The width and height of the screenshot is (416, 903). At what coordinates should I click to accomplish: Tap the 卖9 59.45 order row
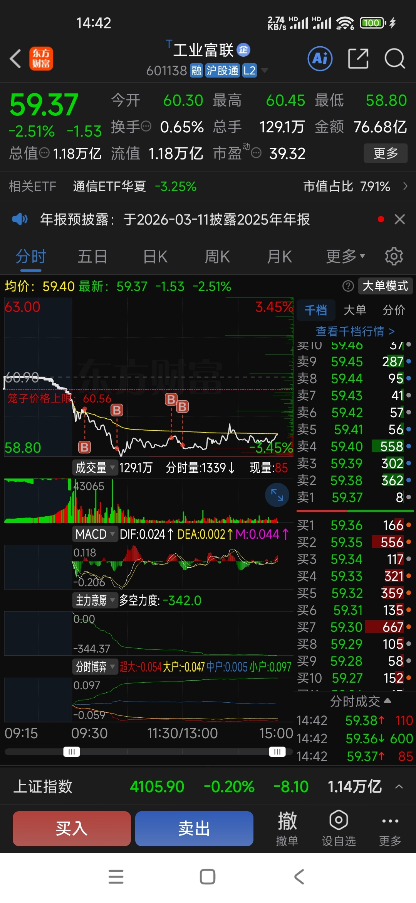pyautogui.click(x=354, y=362)
